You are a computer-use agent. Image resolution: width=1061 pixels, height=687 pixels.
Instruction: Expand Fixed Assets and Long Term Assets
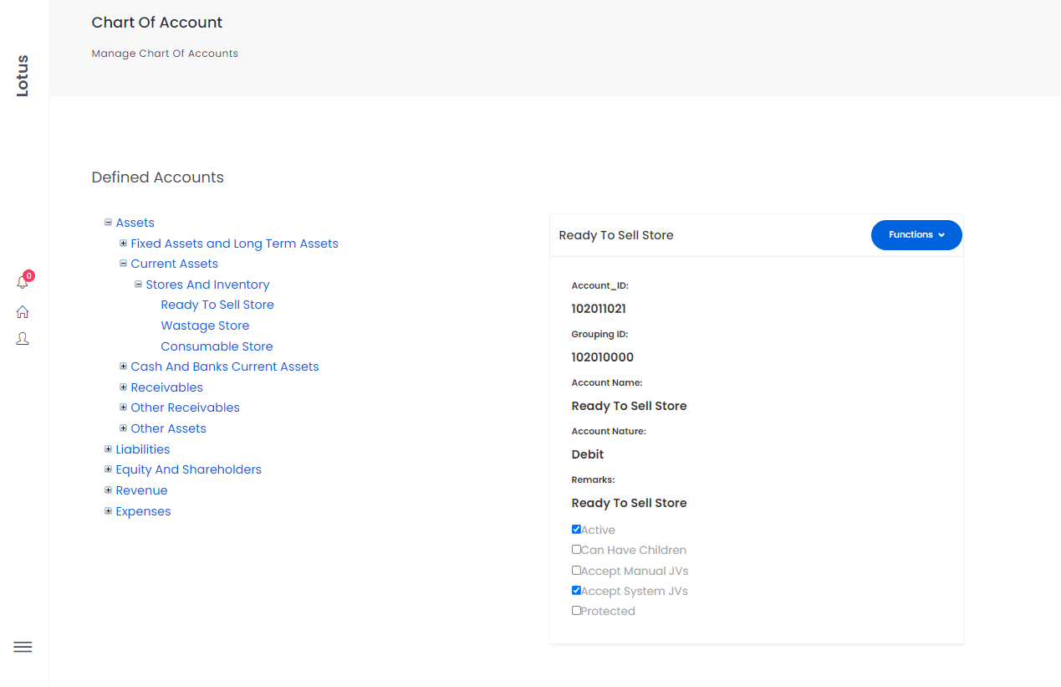coord(123,244)
